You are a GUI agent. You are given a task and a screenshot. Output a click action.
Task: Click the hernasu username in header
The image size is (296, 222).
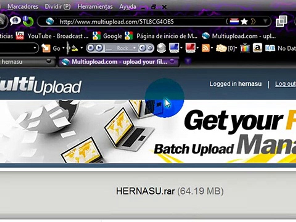point(250,84)
